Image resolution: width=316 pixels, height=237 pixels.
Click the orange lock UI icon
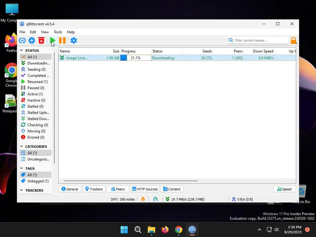coord(294,40)
